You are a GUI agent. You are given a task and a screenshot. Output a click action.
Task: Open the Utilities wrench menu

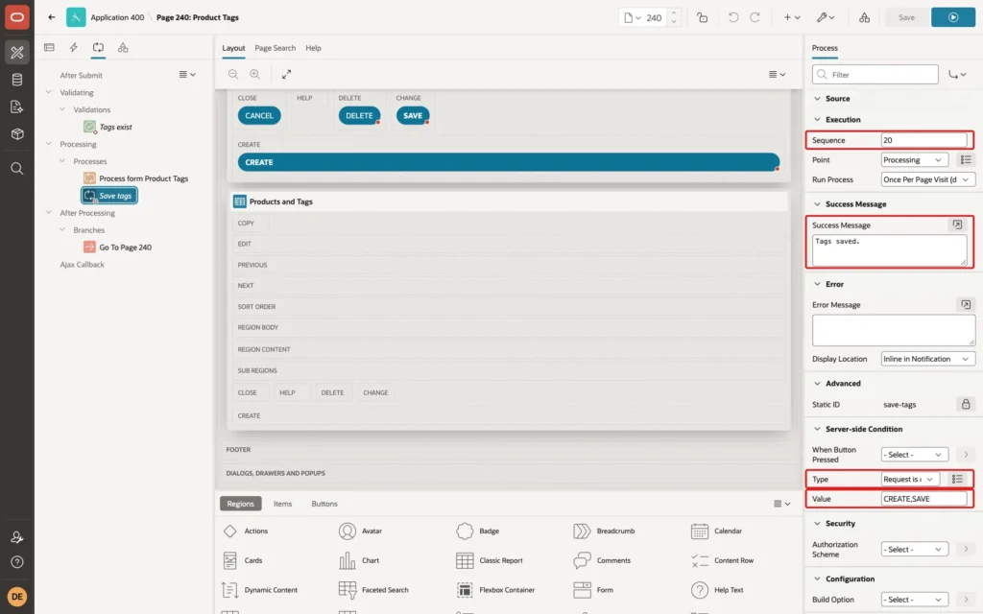click(826, 17)
